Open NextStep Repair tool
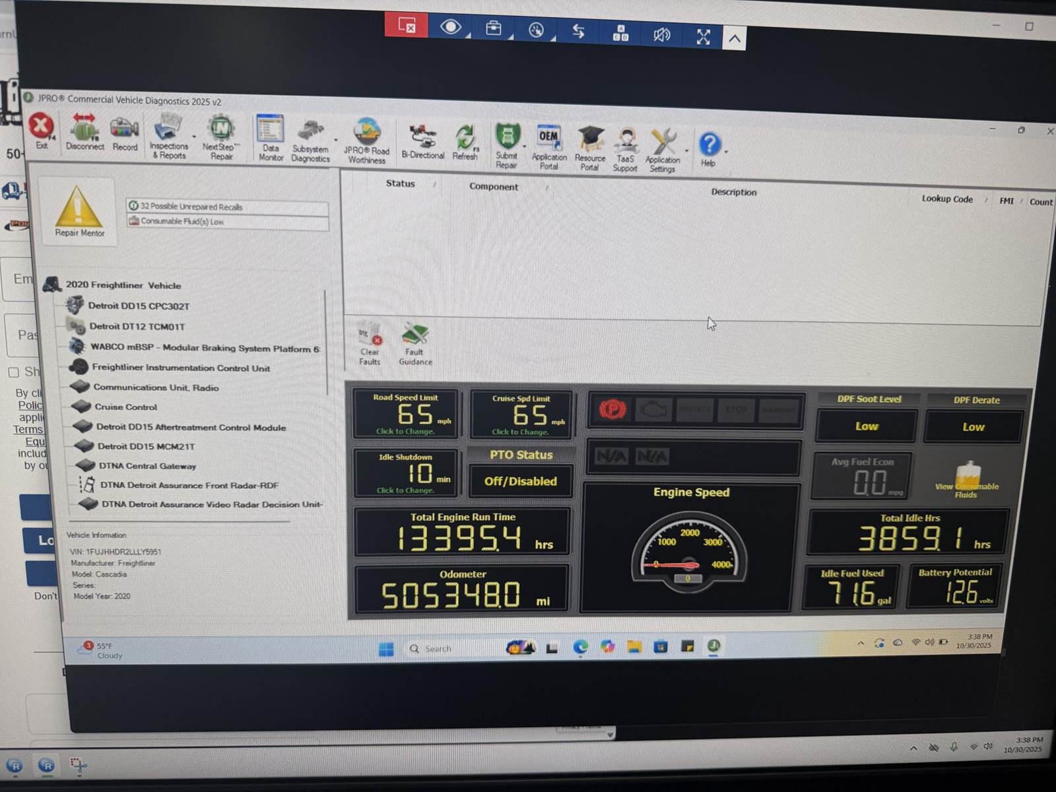 tap(221, 135)
